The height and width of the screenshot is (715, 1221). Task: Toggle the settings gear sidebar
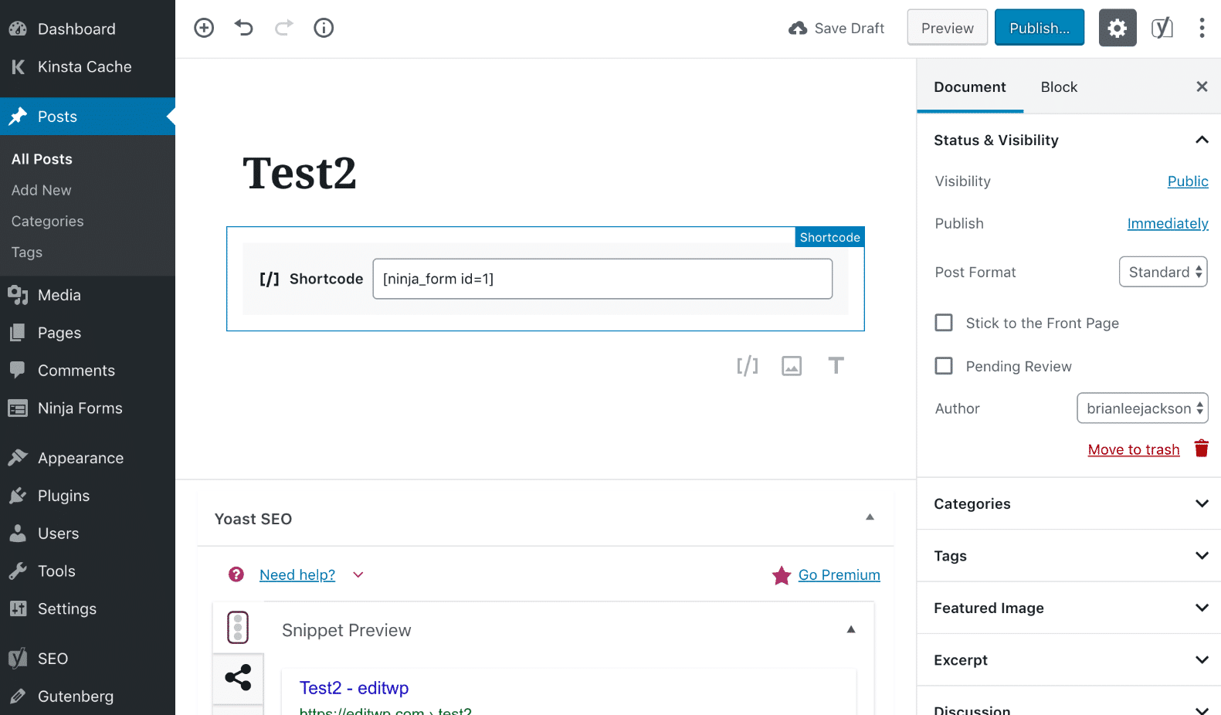pyautogui.click(x=1117, y=28)
